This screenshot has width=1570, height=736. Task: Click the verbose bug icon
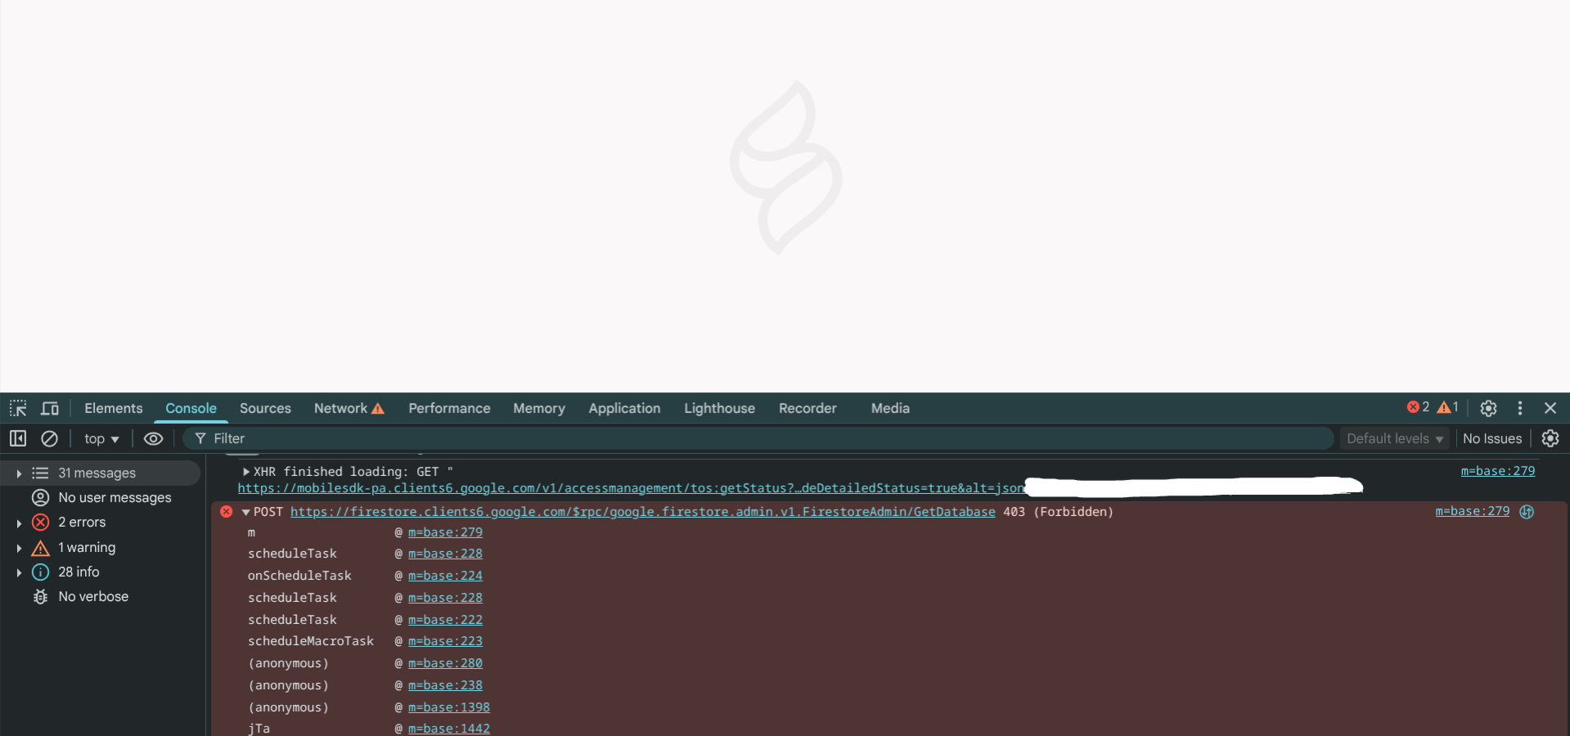tap(40, 596)
